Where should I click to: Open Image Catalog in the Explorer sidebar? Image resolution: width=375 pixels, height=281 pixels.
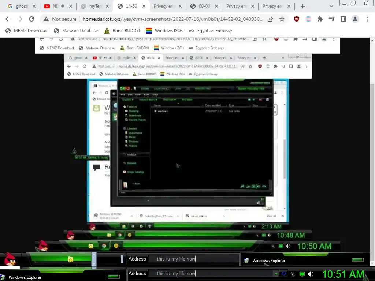(135, 172)
